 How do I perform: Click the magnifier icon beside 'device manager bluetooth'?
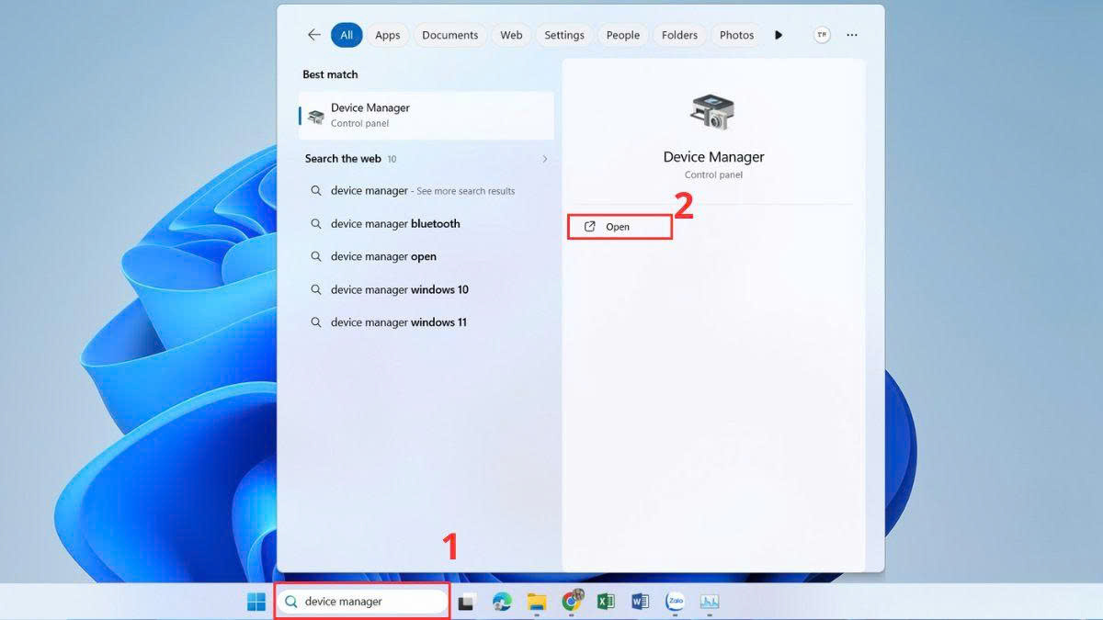[315, 224]
